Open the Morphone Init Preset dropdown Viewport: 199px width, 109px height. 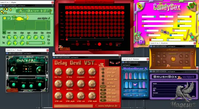[x=176, y=46]
